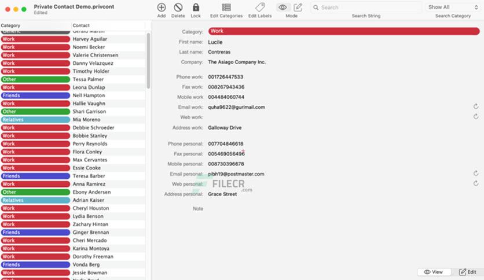Lock the contact file with padlock icon
This screenshot has height=280, width=484.
point(196,8)
